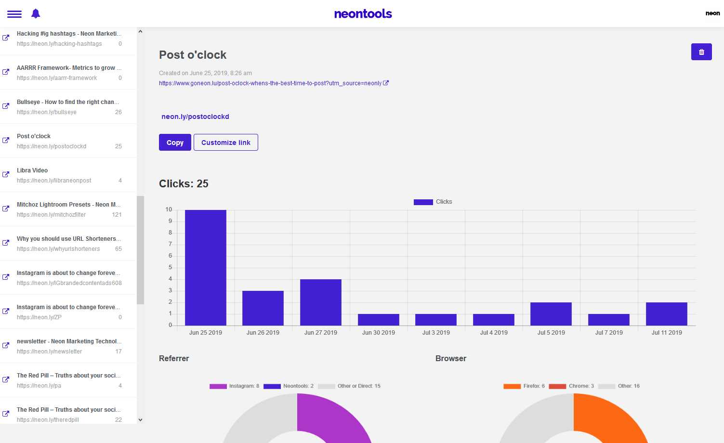
Task: Click the external link icon beside Libra Video
Action: [x=6, y=174]
